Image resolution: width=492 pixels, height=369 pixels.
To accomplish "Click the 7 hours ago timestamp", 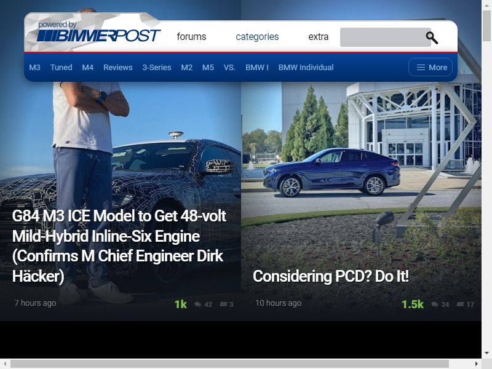I will (x=35, y=303).
